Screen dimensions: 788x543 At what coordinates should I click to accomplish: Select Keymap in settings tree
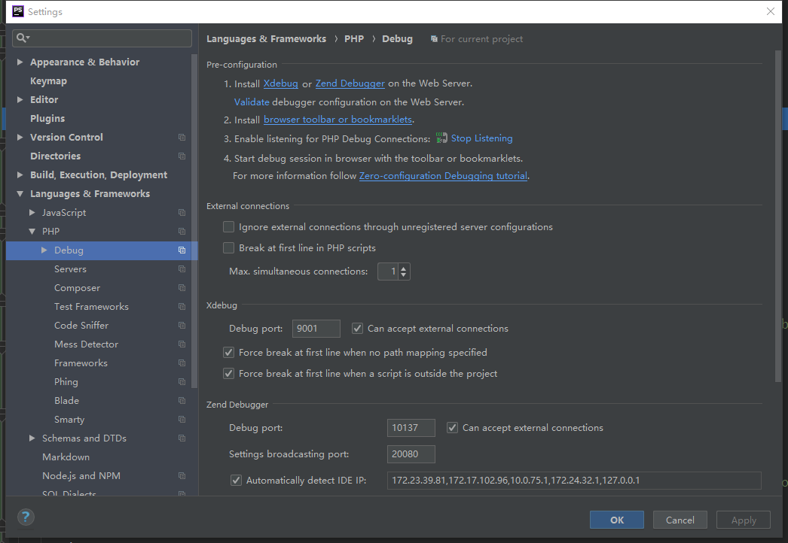pyautogui.click(x=48, y=81)
